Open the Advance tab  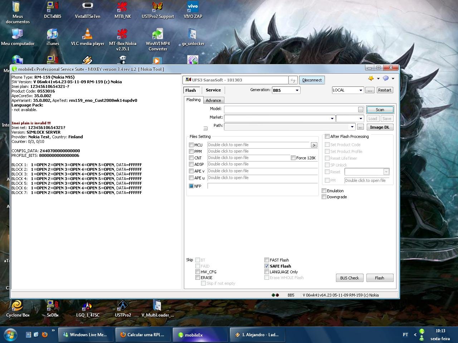click(213, 100)
